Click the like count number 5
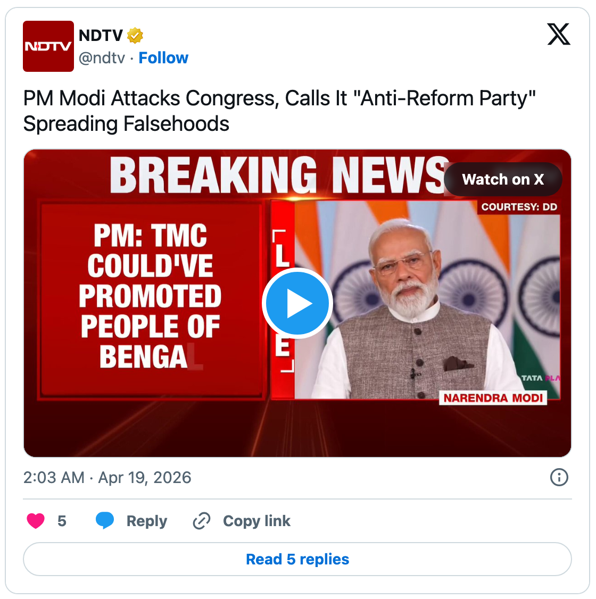 click(x=62, y=521)
